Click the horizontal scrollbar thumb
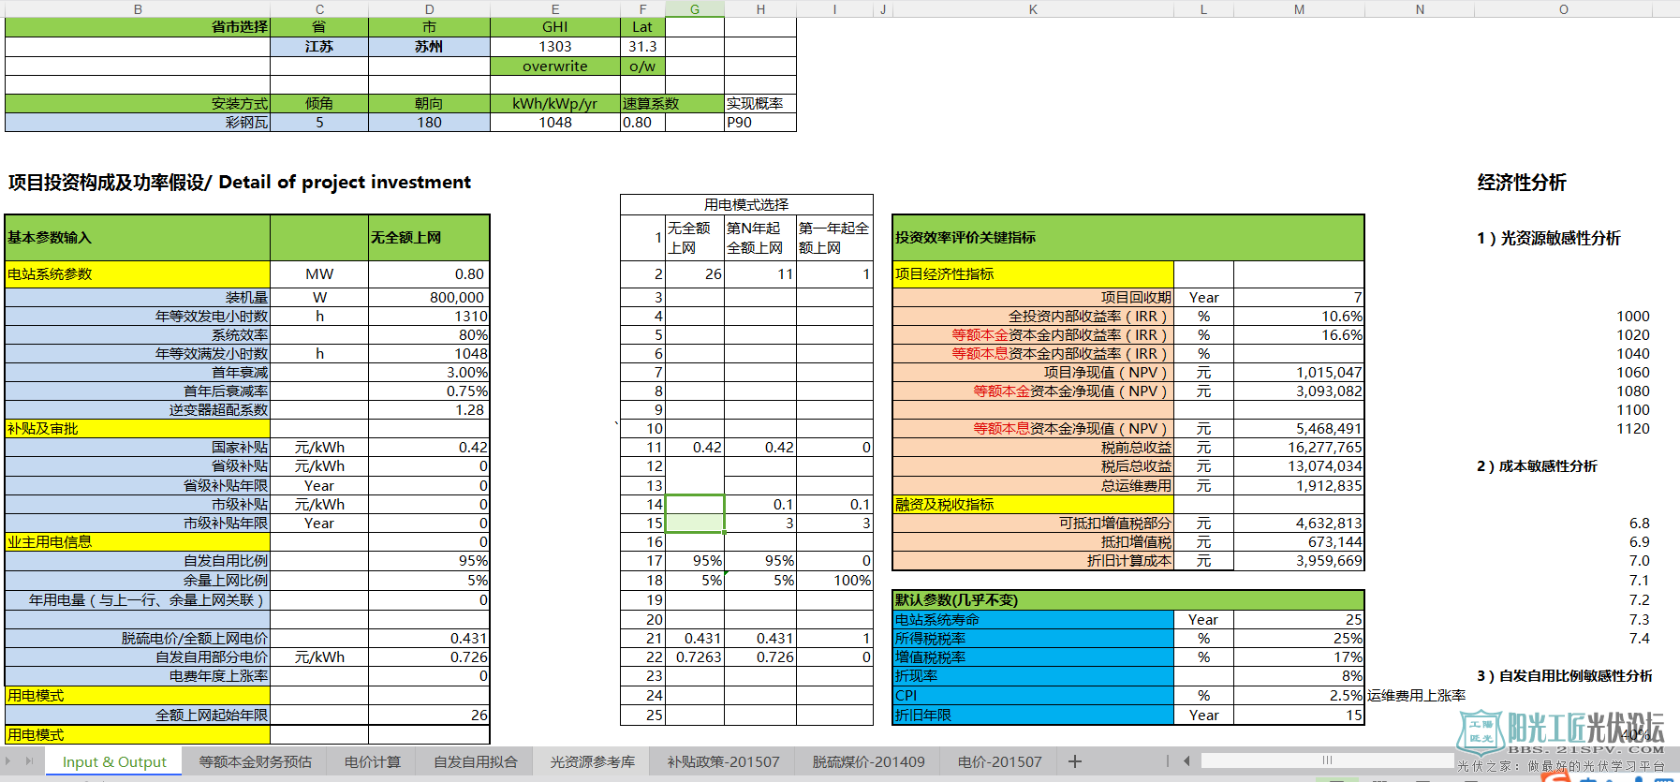 [1327, 760]
